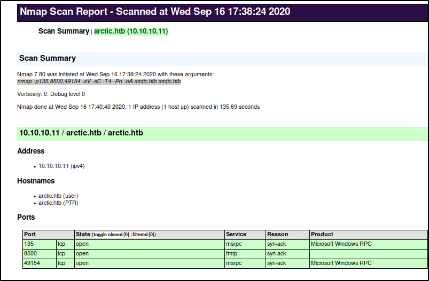
Task: Click the Service column header
Action: point(245,235)
